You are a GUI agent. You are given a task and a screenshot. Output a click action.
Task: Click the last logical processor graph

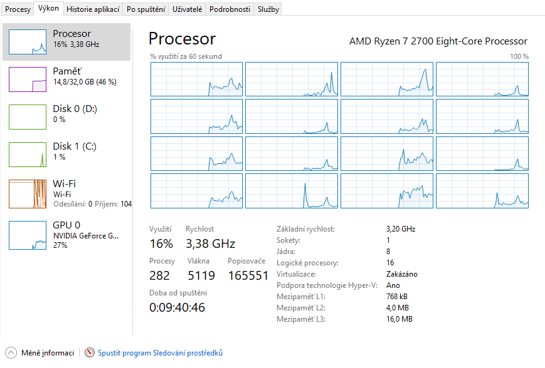coord(482,191)
